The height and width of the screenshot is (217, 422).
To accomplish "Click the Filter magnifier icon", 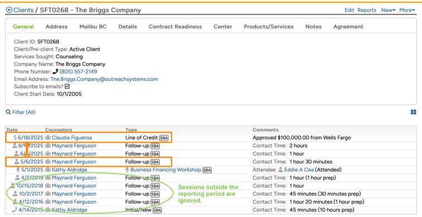I will click(8, 112).
